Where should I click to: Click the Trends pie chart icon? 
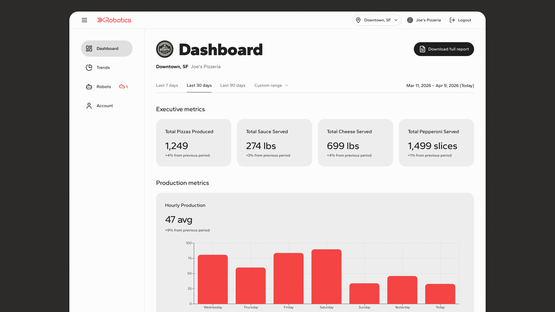(x=89, y=68)
